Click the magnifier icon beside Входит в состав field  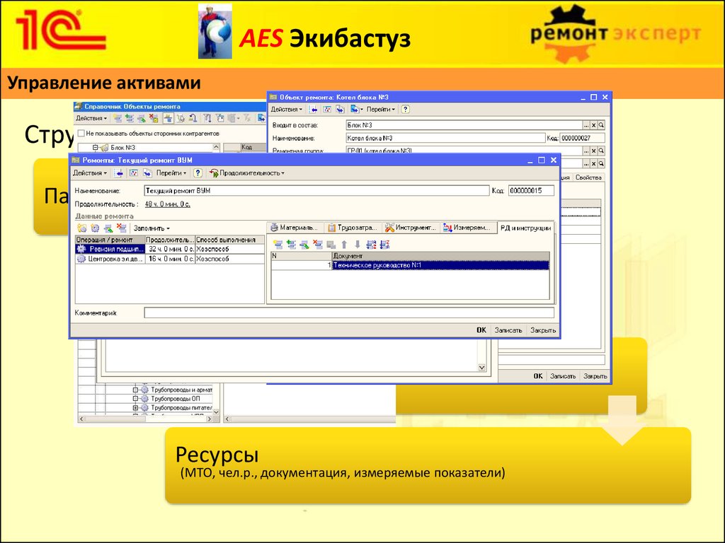602,125
